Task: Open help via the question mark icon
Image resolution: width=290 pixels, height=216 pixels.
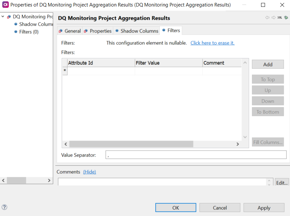Action: coord(4,207)
